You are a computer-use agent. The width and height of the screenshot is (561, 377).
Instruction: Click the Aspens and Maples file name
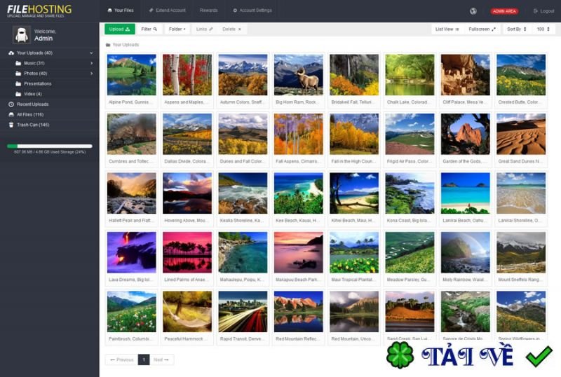[x=185, y=102]
